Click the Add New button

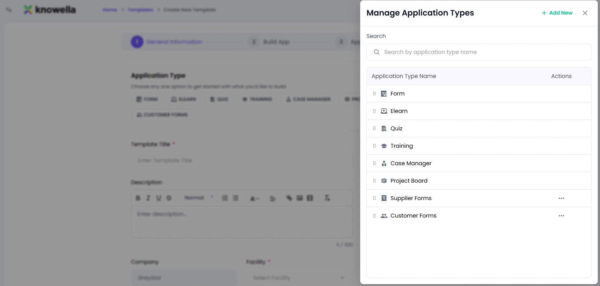[557, 13]
